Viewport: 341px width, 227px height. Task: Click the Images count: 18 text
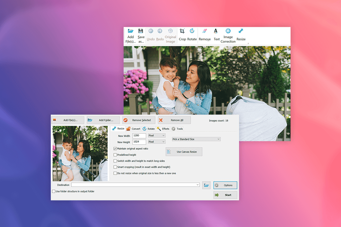(x=218, y=121)
